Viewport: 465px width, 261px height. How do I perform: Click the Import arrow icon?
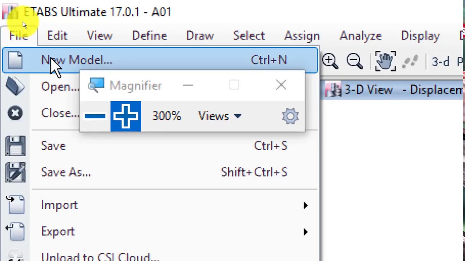click(15, 205)
